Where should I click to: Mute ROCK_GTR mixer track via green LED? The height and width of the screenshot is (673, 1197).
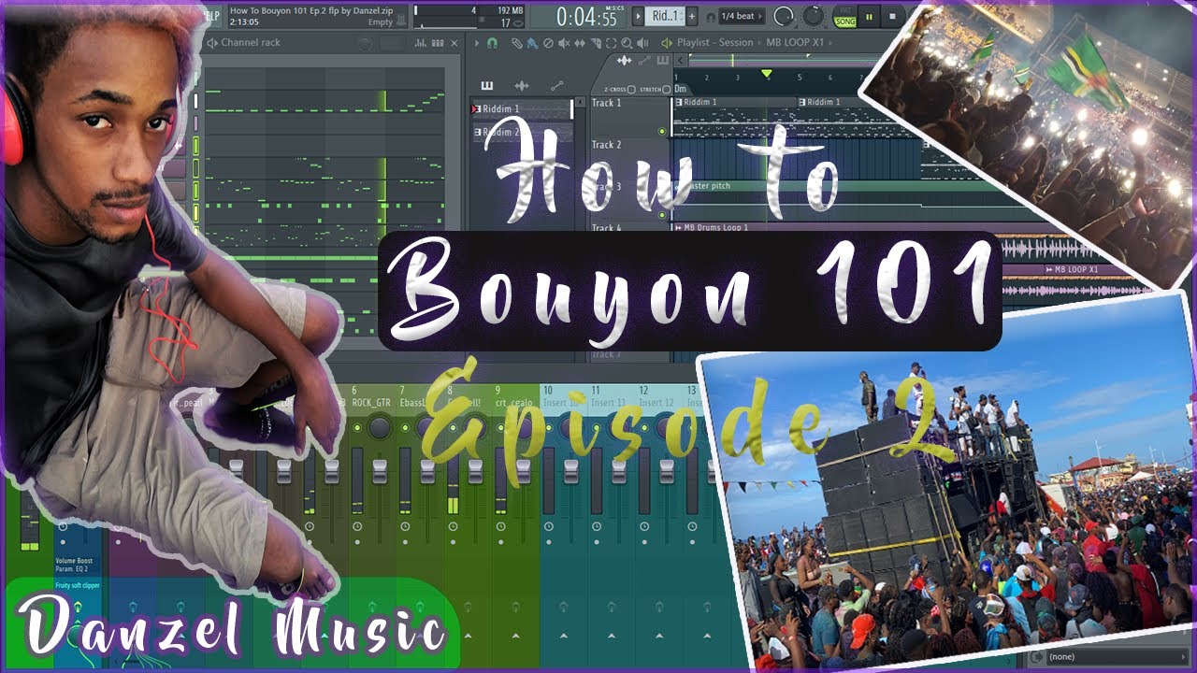point(357,428)
